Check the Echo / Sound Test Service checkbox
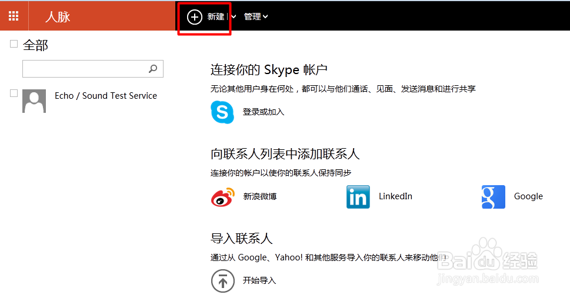This screenshot has width=570, height=298. 14,93
